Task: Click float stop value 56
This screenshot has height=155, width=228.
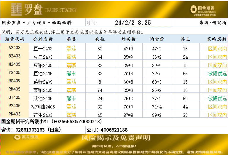Action: point(185,73)
